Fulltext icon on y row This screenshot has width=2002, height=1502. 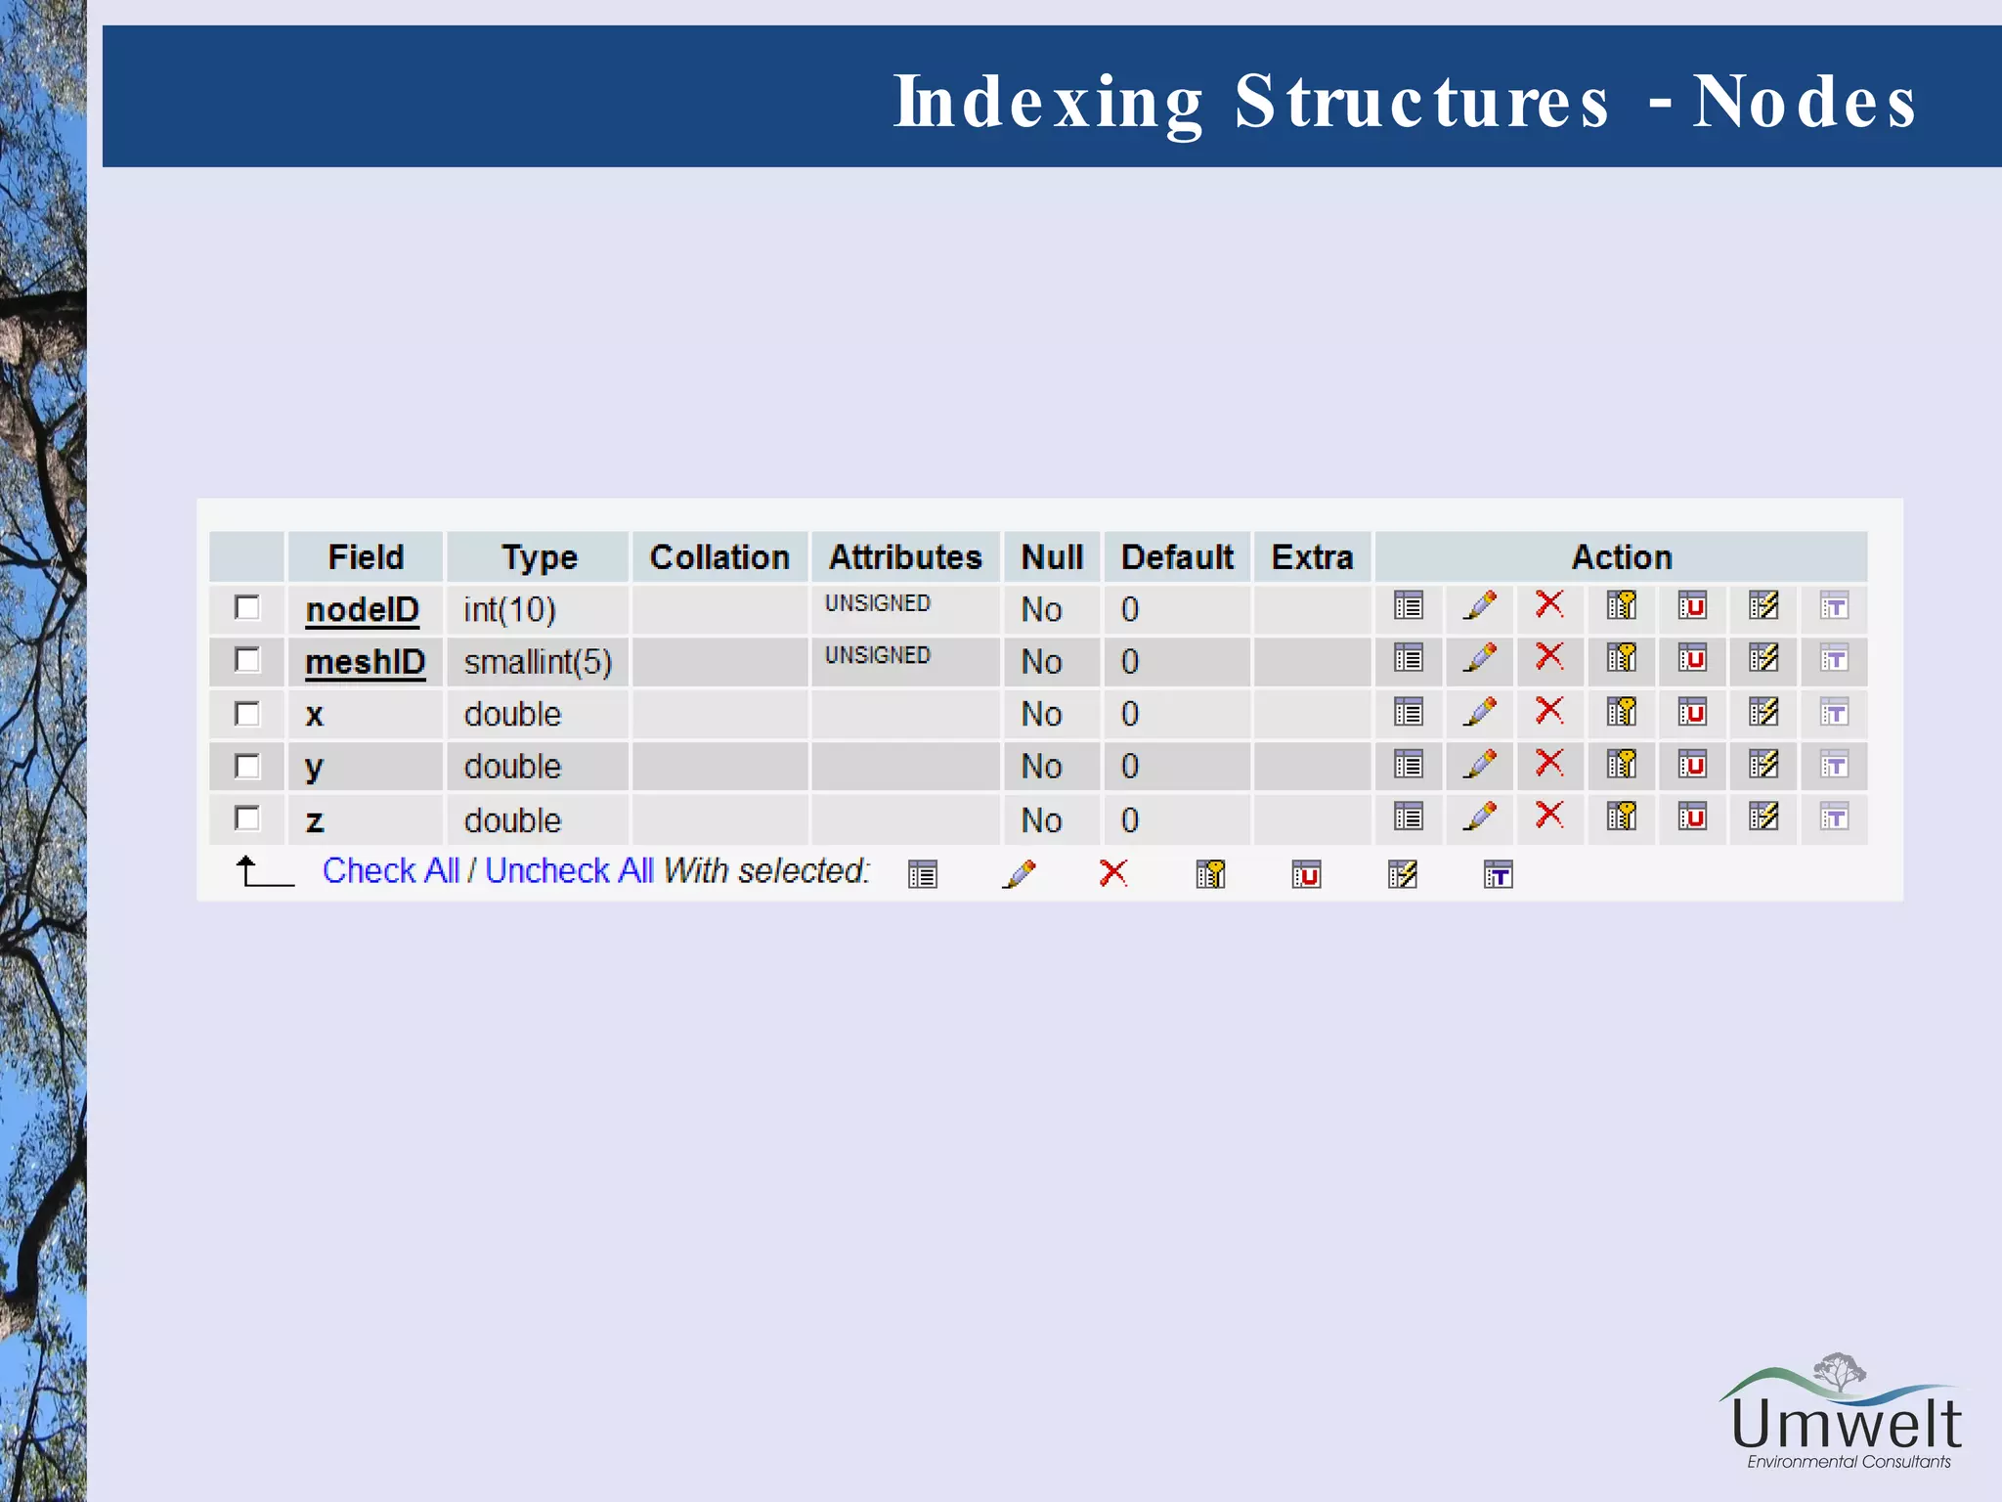pos(1834,765)
